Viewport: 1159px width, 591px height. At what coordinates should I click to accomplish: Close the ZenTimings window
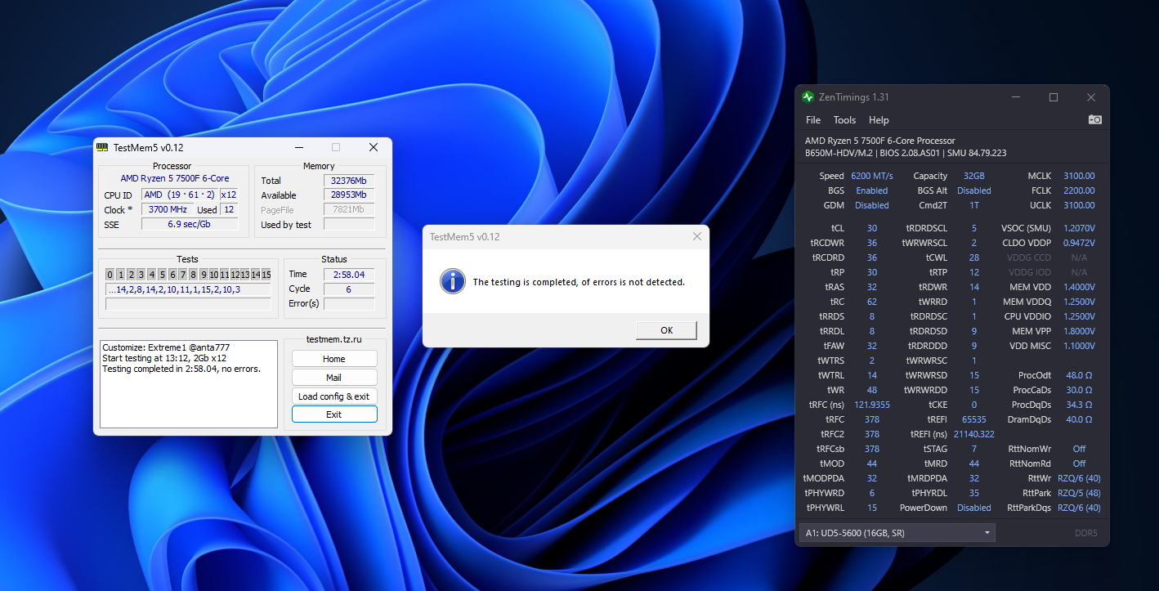pyautogui.click(x=1091, y=97)
